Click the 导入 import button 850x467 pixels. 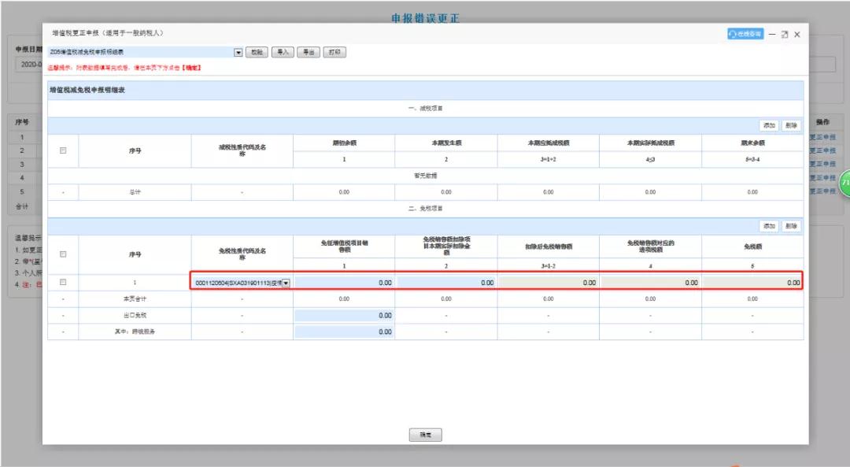(x=283, y=52)
